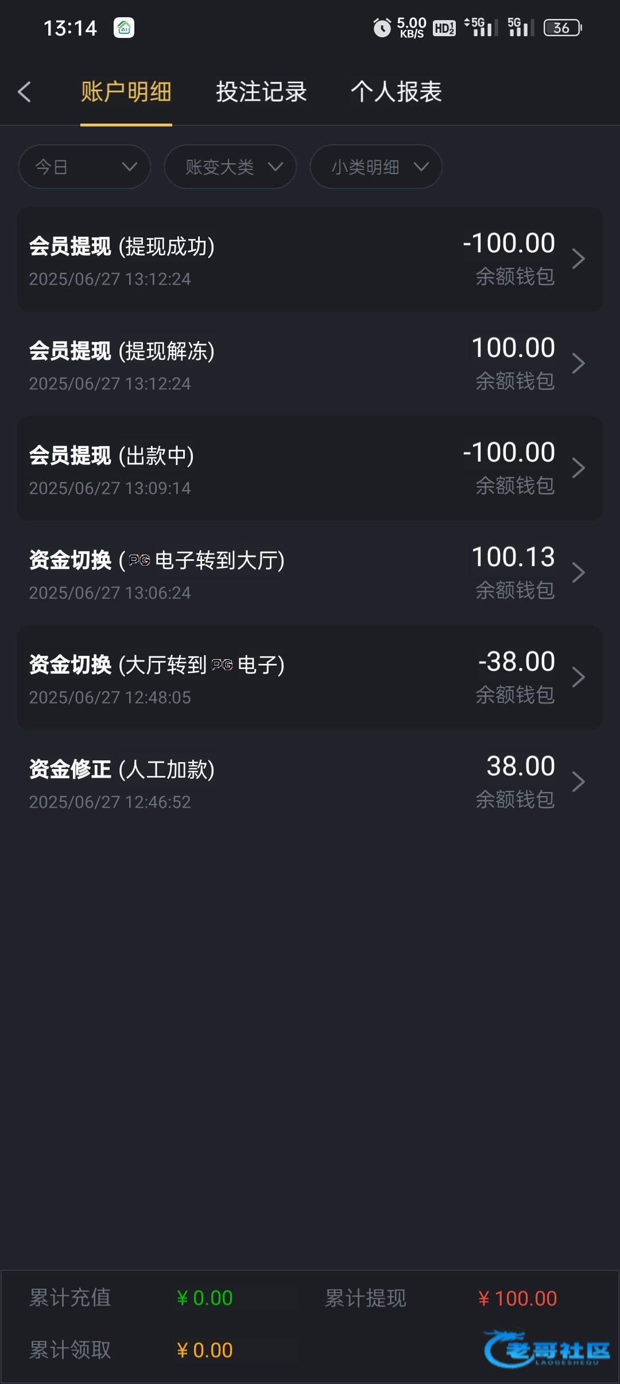The width and height of the screenshot is (620, 1384).
Task: Tap the alarm clock status icon
Action: click(382, 28)
